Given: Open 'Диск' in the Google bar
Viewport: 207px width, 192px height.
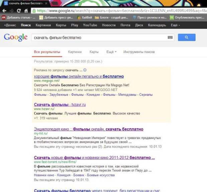Looking at the screenshot, I should [x=139, y=25].
